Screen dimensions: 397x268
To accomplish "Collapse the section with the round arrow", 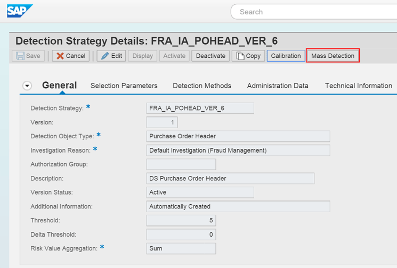I will click(x=27, y=86).
